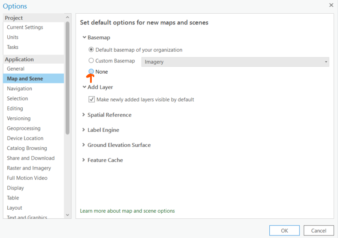Open the Imagery basemap dropdown
Image resolution: width=338 pixels, height=238 pixels.
pyautogui.click(x=235, y=62)
